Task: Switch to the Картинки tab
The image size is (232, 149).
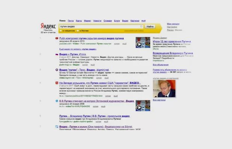Action: click(135, 21)
